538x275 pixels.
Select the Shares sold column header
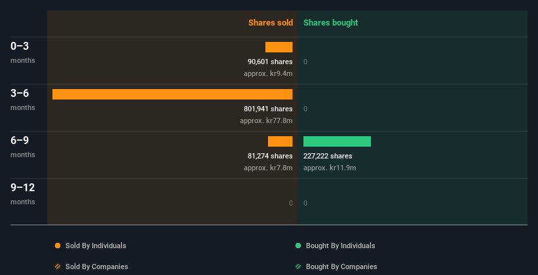[x=271, y=23]
